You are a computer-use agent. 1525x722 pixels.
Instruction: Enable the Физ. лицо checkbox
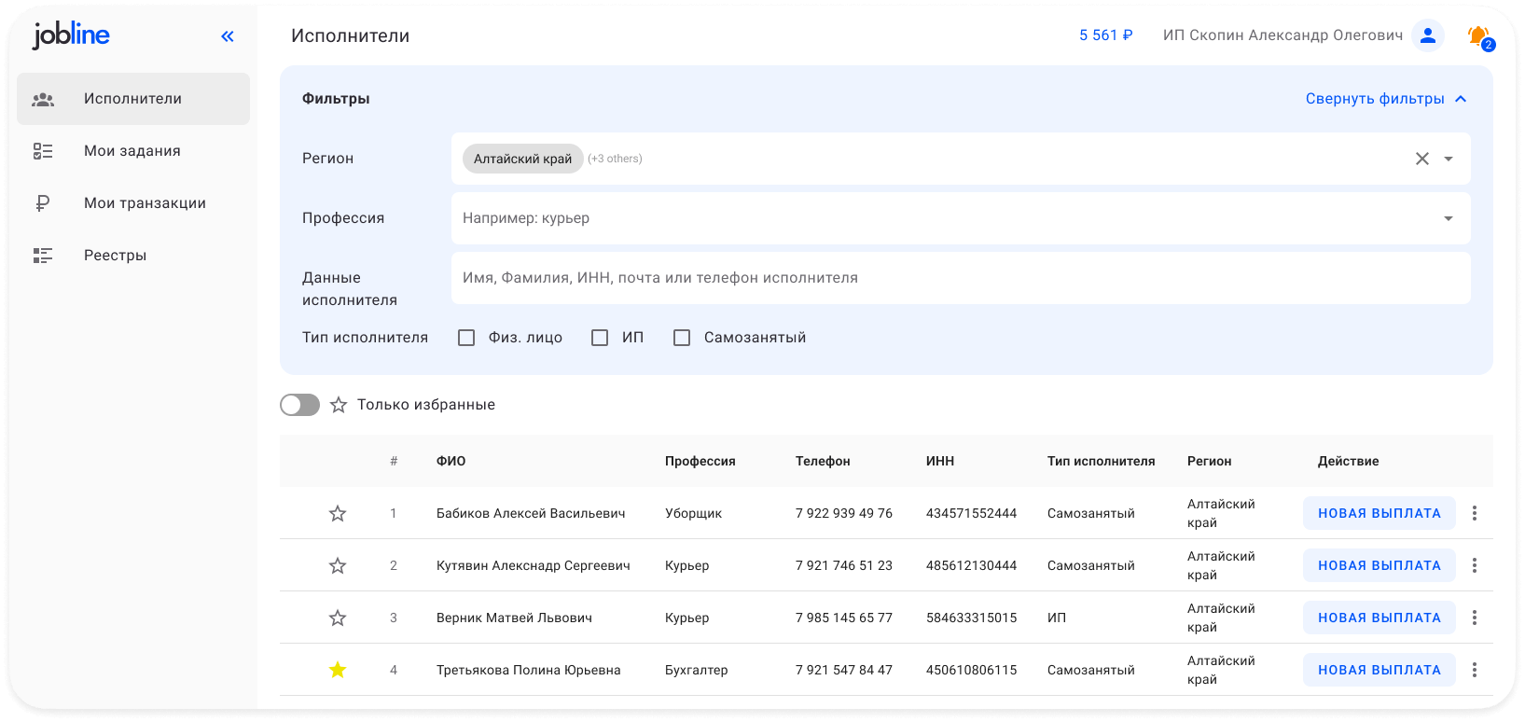[x=466, y=338]
